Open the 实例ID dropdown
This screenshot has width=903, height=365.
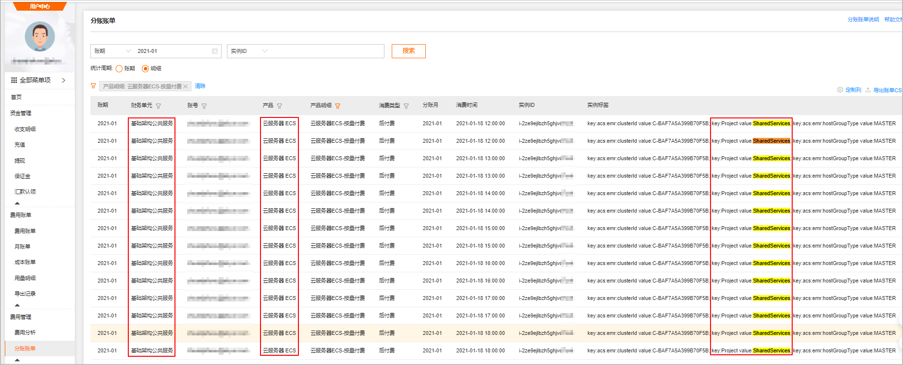(x=249, y=51)
